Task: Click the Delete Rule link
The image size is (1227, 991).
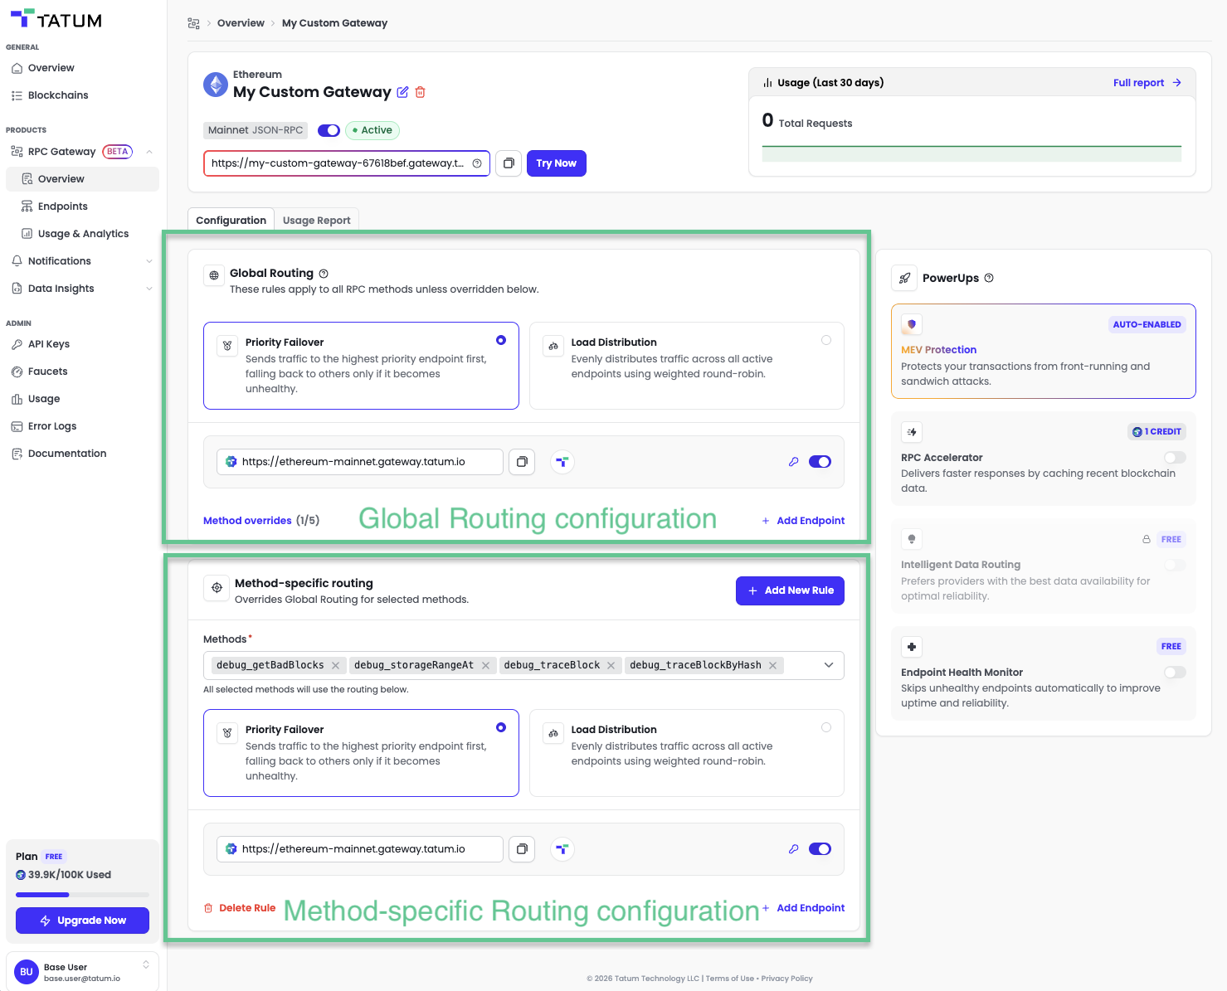Action: [240, 908]
